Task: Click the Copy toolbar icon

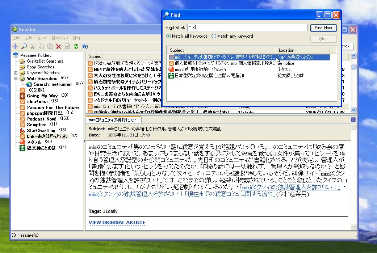Action: [x=41, y=46]
